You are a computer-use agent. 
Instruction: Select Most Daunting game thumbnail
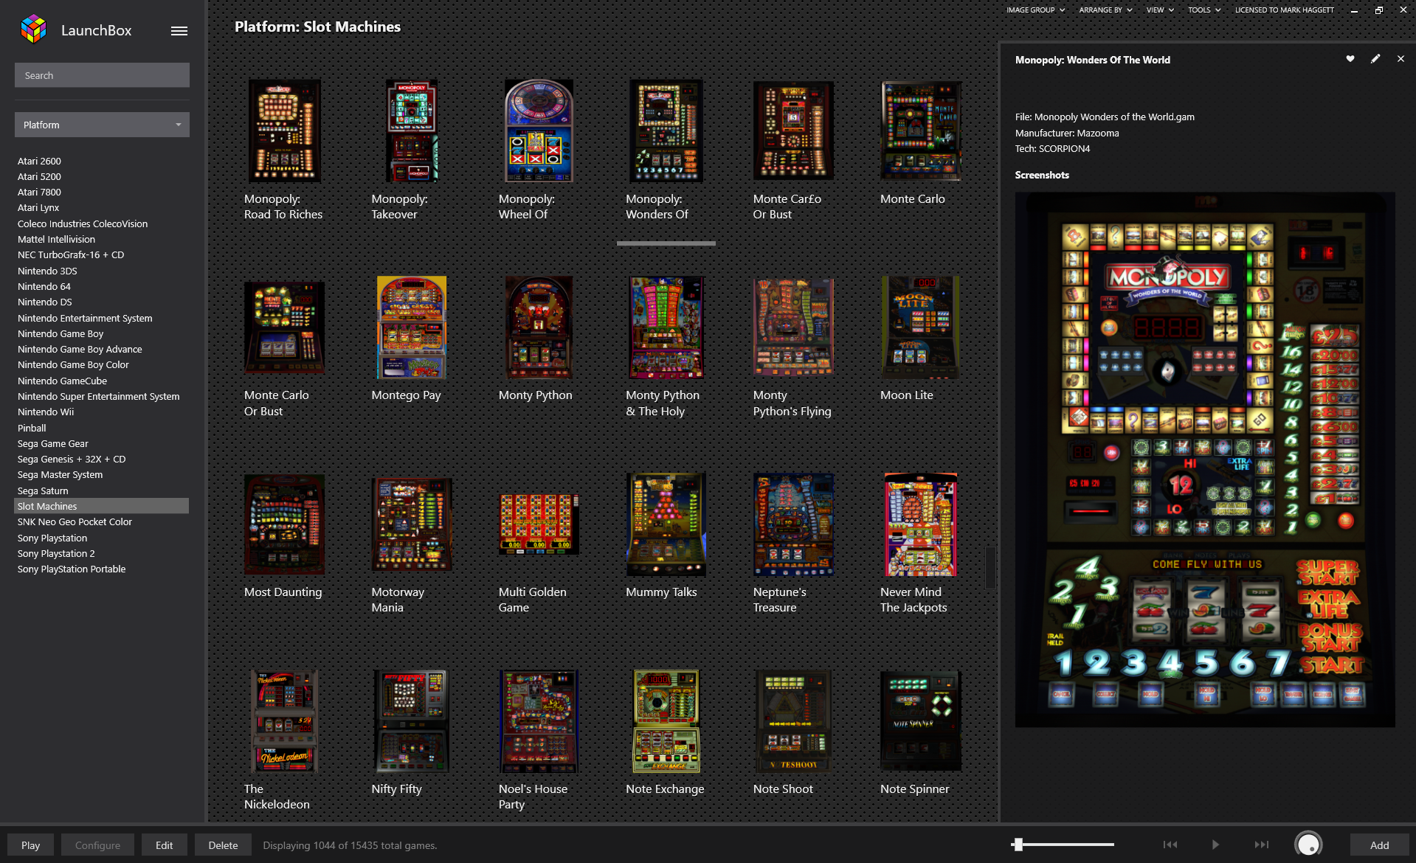pyautogui.click(x=284, y=524)
